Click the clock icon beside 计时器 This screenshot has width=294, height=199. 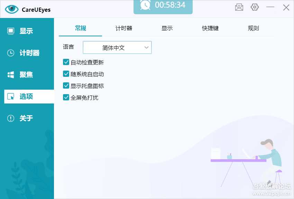point(11,53)
